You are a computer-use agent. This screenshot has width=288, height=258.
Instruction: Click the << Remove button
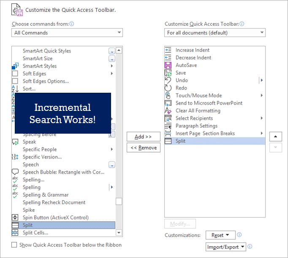click(143, 148)
